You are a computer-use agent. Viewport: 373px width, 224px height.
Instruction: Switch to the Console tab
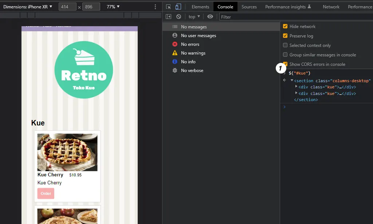pyautogui.click(x=225, y=7)
